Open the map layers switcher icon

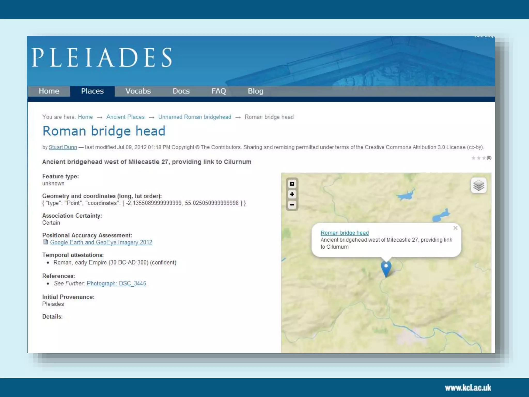click(x=478, y=185)
